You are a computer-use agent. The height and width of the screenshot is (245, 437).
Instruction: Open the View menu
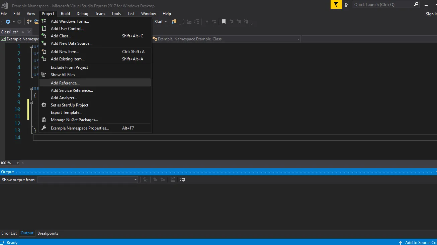pyautogui.click(x=31, y=14)
